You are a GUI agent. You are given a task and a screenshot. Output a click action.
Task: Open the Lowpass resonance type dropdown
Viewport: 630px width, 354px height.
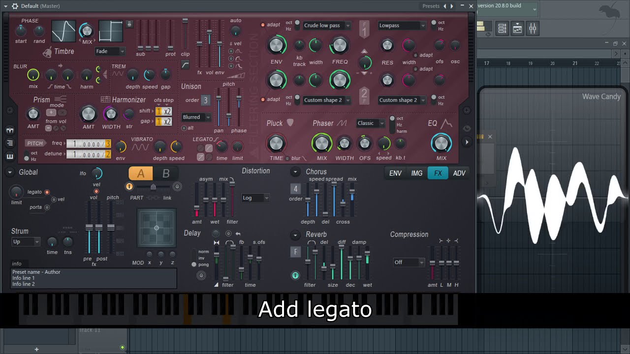(x=402, y=25)
